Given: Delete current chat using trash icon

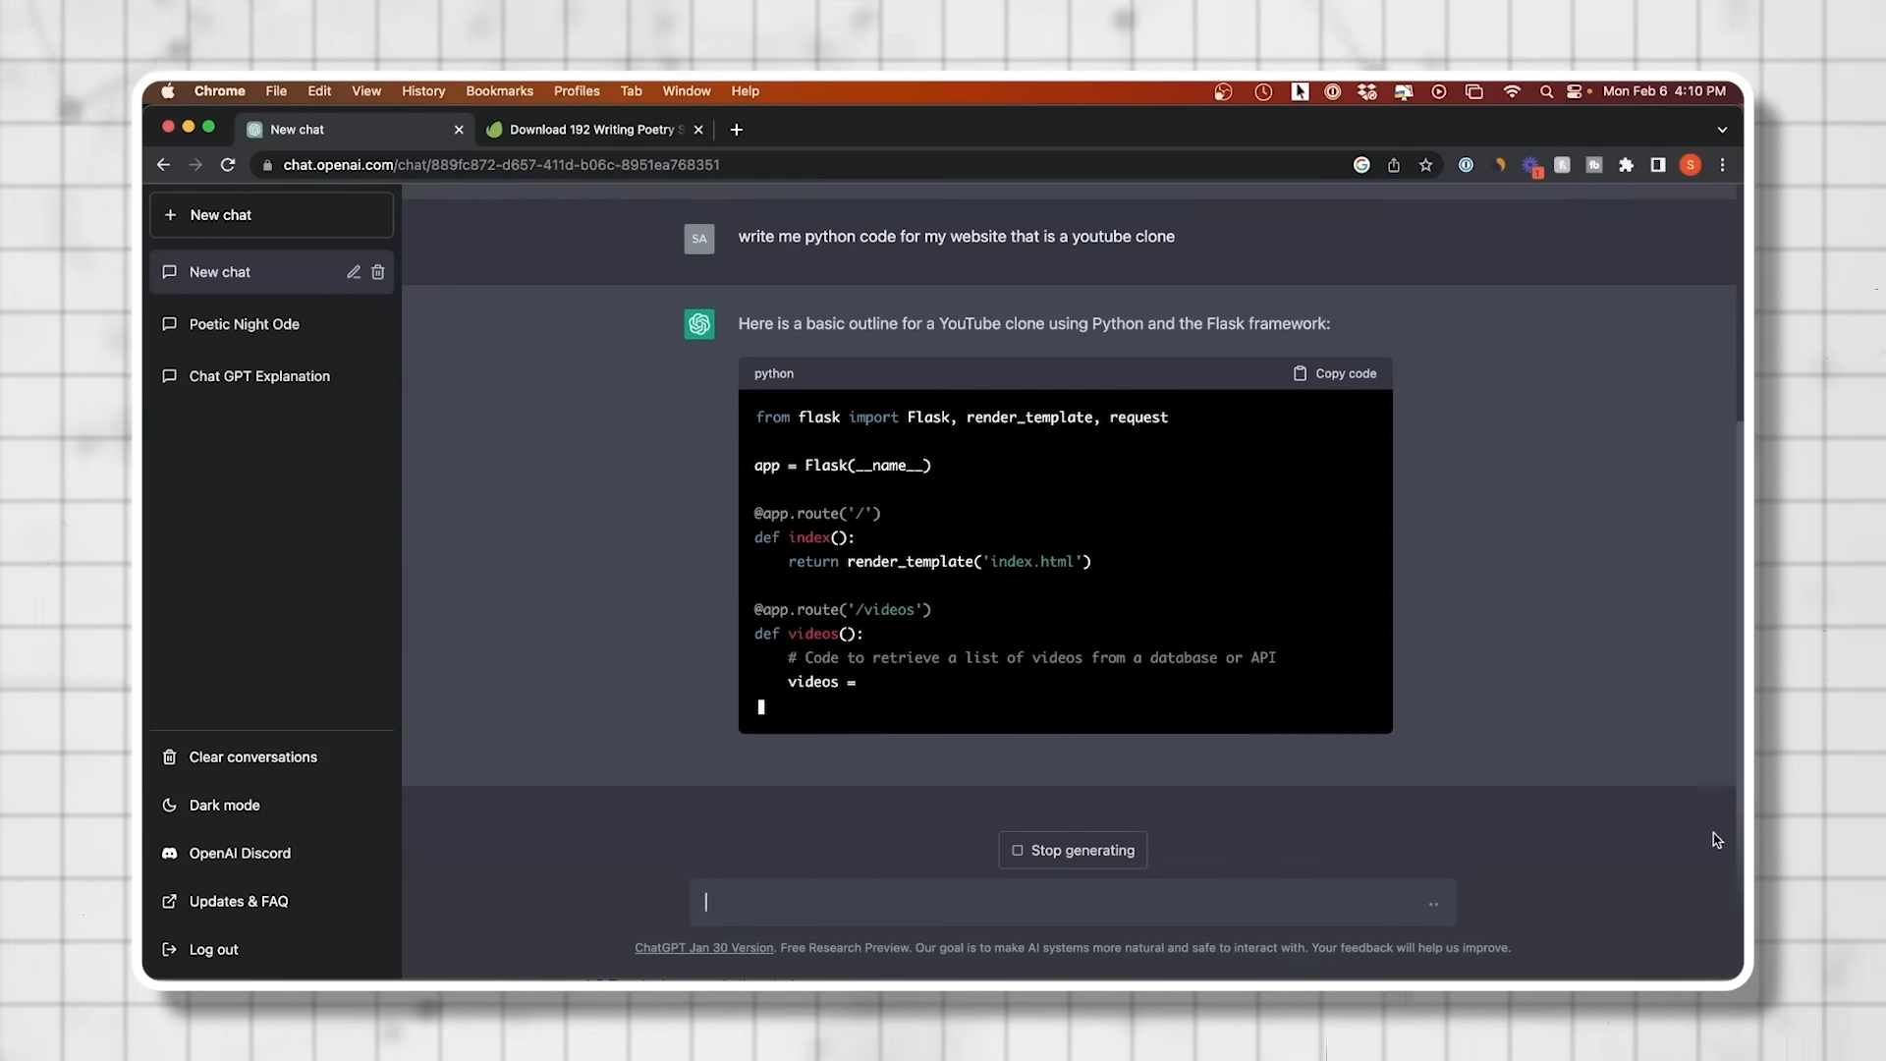Looking at the screenshot, I should (378, 272).
